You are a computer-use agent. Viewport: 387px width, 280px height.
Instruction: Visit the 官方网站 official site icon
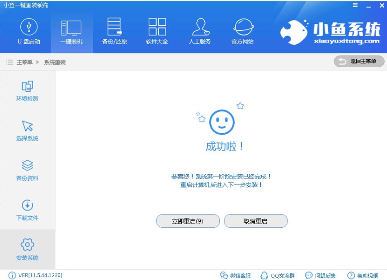point(243,31)
